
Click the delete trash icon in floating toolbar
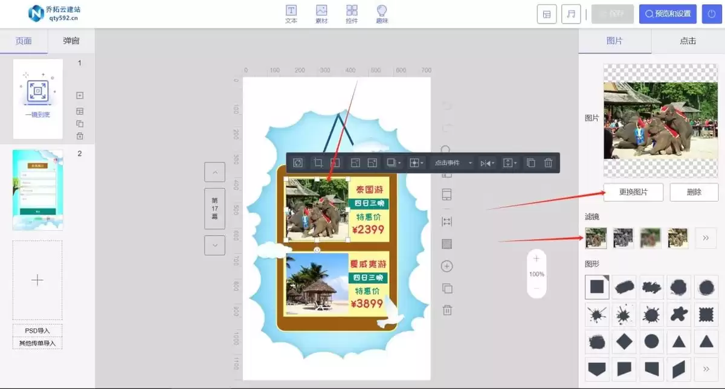[548, 163]
